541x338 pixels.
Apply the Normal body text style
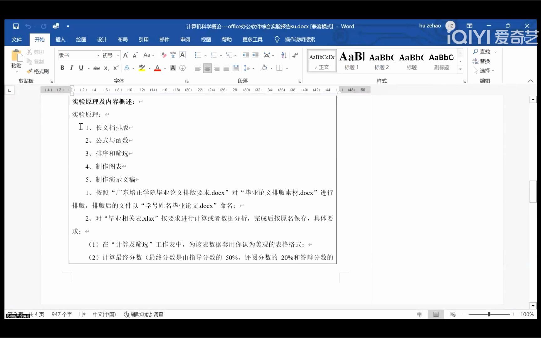pos(322,61)
